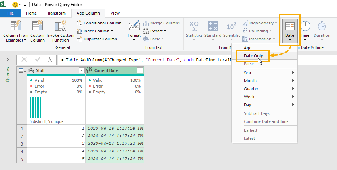337x170 pixels.
Task: Click Duplicate Column
Action: [97, 39]
